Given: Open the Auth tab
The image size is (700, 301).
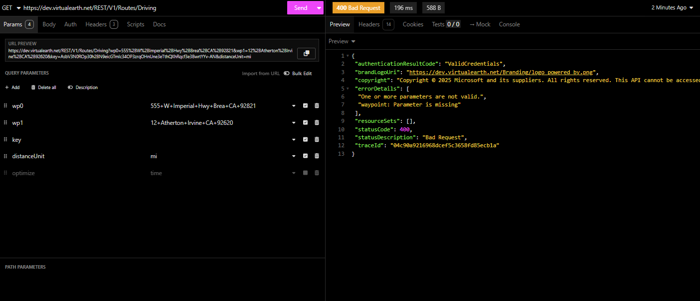Looking at the screenshot, I should coord(70,24).
